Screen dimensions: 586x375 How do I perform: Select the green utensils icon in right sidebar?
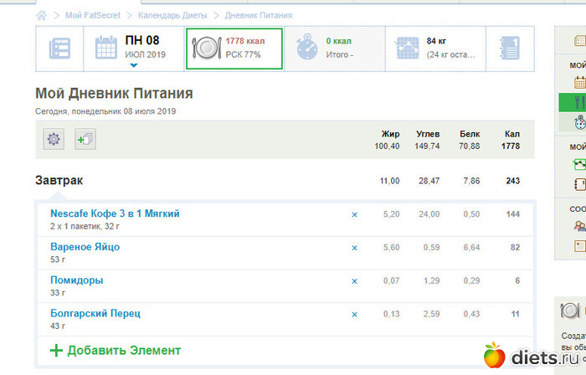click(578, 102)
